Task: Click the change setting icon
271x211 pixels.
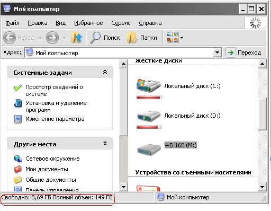Action: coord(18,119)
